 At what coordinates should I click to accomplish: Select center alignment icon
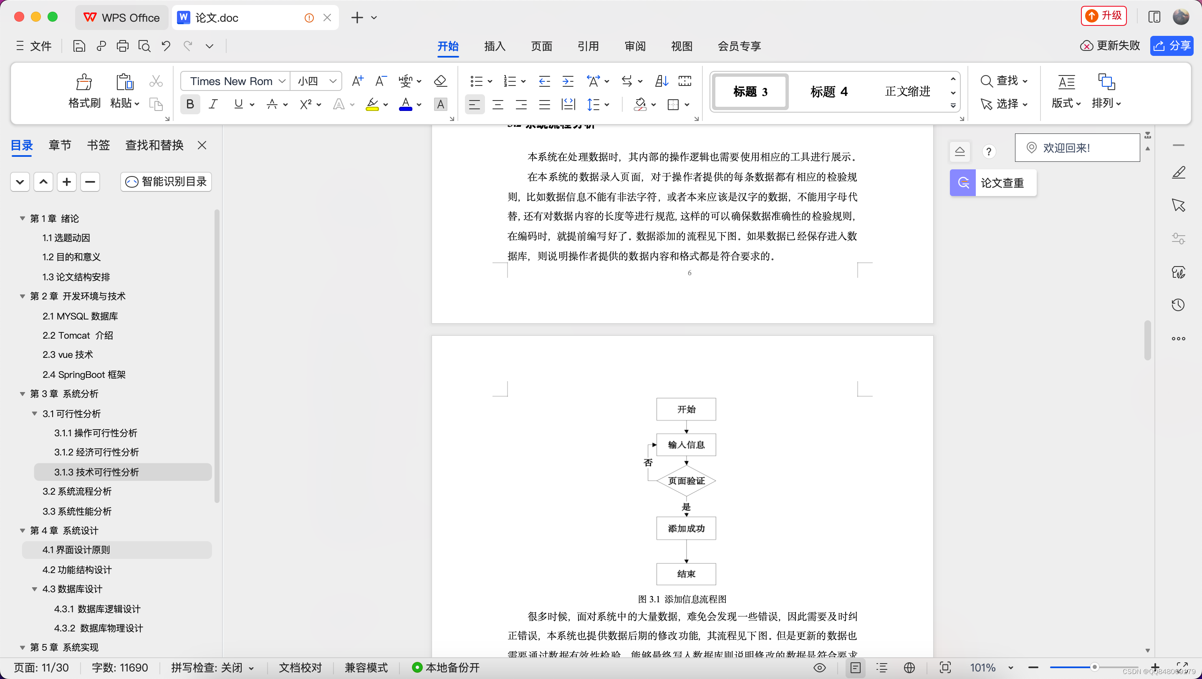pyautogui.click(x=498, y=104)
